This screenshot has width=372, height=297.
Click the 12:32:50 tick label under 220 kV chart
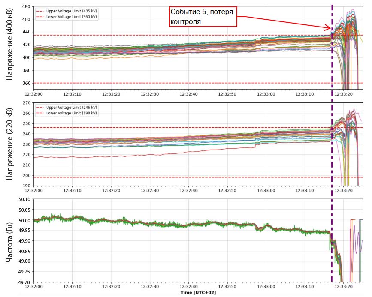point(229,190)
